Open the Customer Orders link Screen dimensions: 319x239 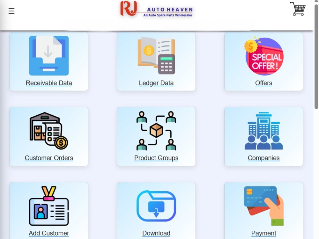(49, 158)
